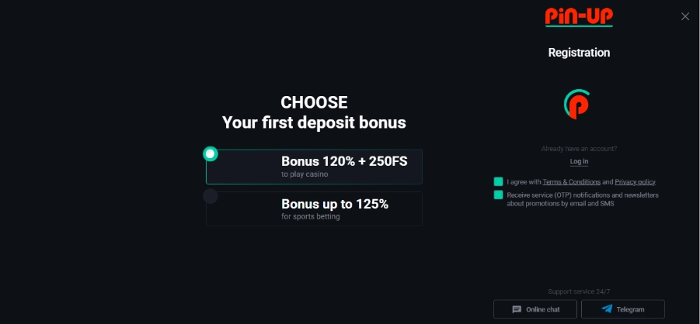The height and width of the screenshot is (324, 700).
Task: Open the Terms & Conditions link
Action: [571, 181]
